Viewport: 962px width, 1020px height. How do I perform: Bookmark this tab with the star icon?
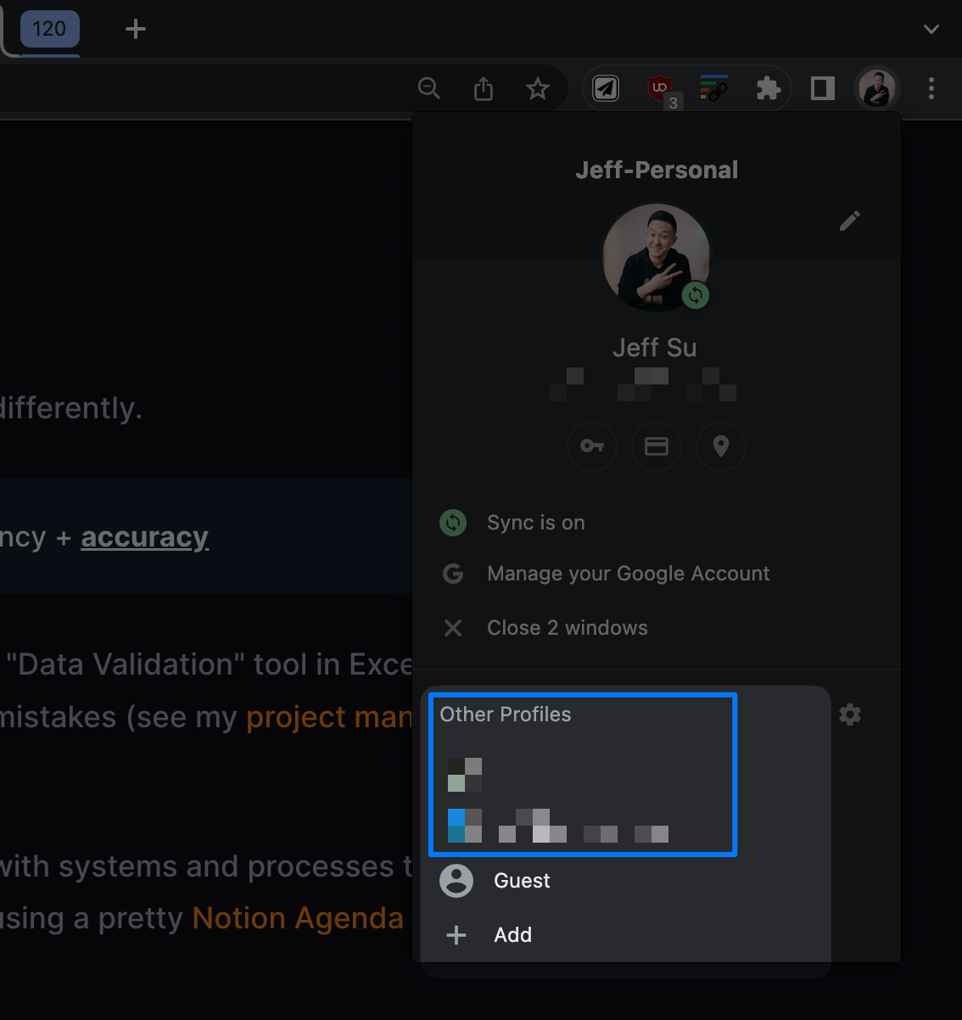tap(538, 88)
